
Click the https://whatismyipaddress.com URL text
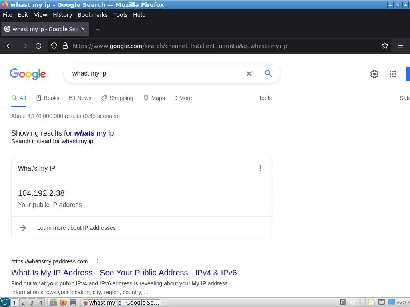click(49, 261)
